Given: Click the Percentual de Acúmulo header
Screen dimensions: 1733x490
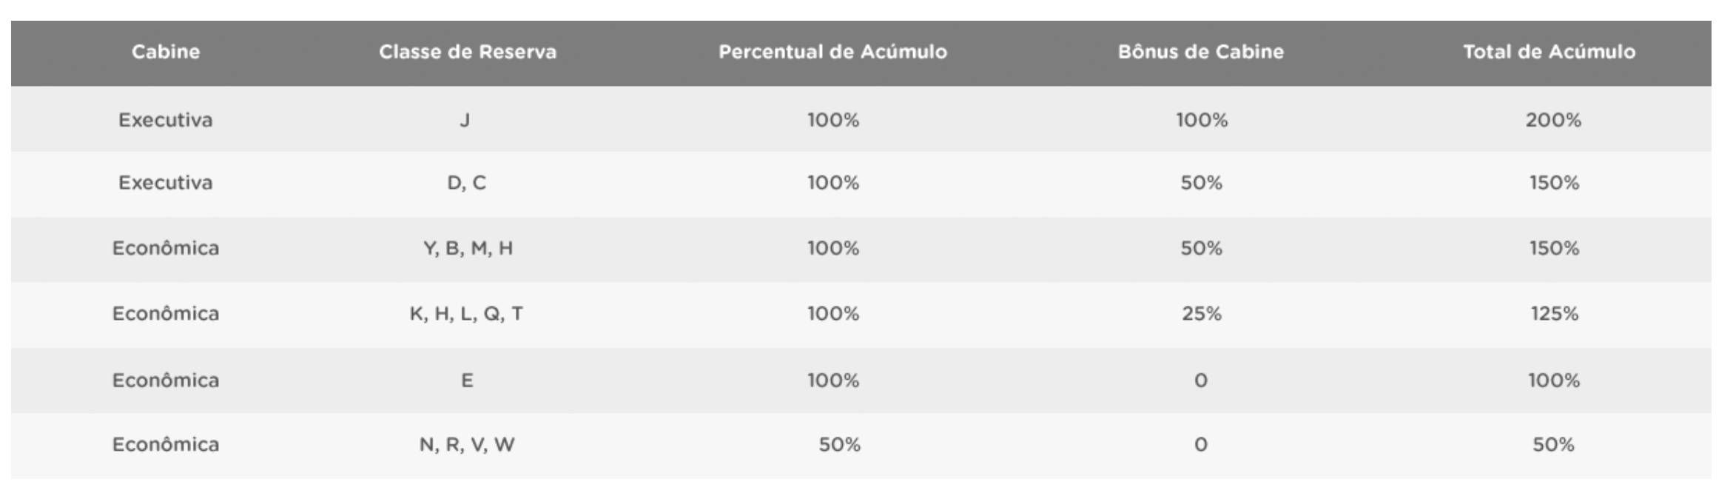Looking at the screenshot, I should 832,52.
